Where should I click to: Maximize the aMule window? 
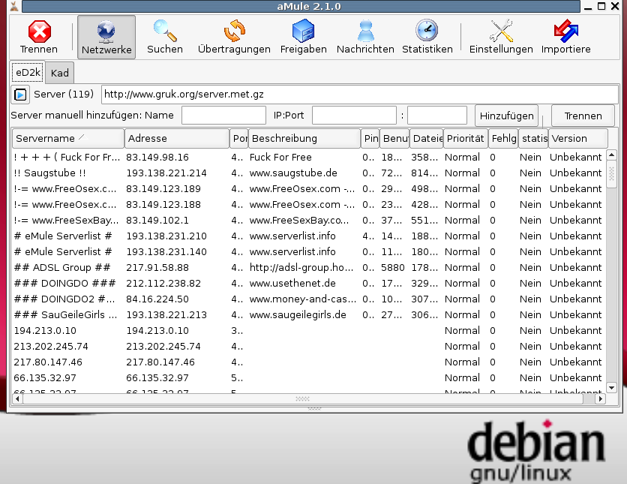pos(601,6)
